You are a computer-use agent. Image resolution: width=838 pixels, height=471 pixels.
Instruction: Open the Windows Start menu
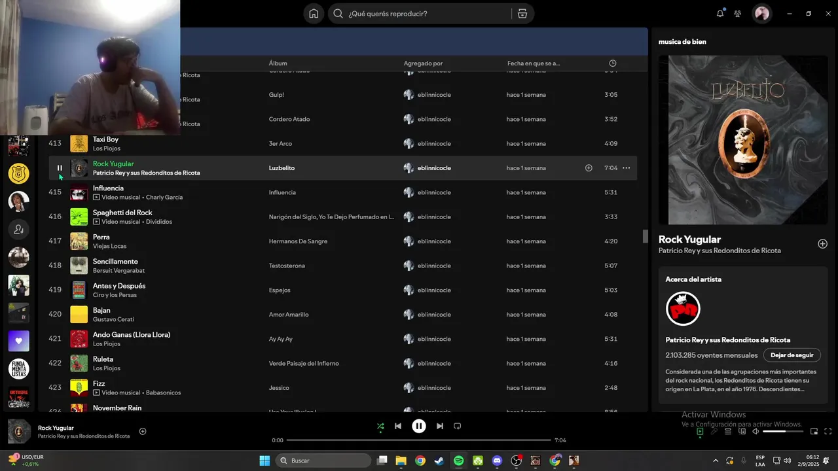264,461
